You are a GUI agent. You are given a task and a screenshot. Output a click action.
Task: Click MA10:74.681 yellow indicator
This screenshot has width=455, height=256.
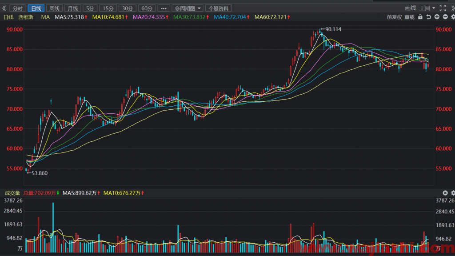tap(110, 17)
